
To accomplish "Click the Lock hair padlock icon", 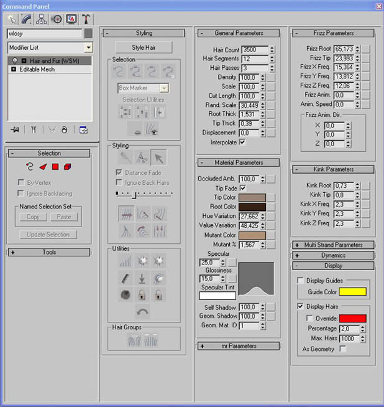I will (x=142, y=295).
